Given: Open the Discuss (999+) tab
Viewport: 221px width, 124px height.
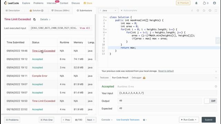Looking at the screenshot, I should coord(60,10).
